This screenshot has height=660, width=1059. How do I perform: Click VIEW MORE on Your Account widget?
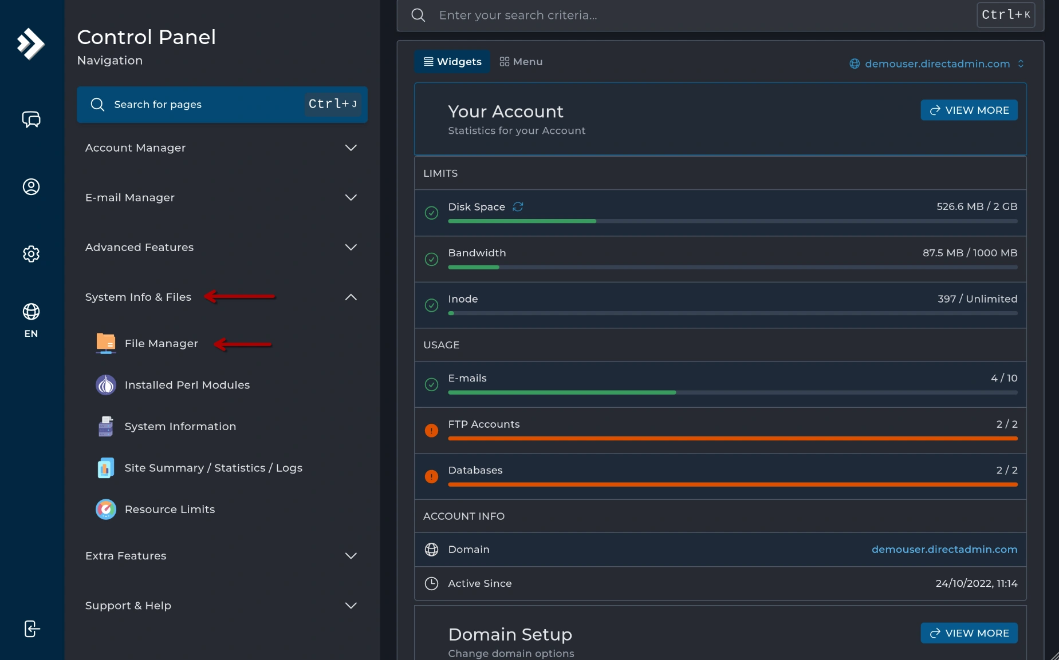[969, 110]
